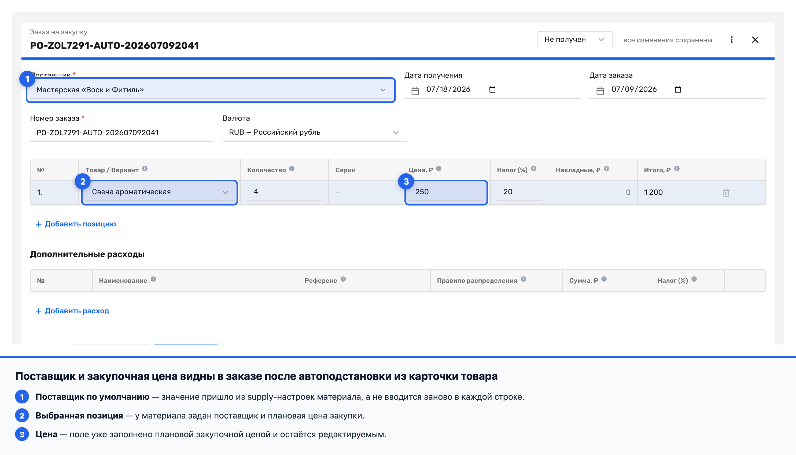Show info for Правило распределения column
This screenshot has width=796, height=455.
coord(523,279)
